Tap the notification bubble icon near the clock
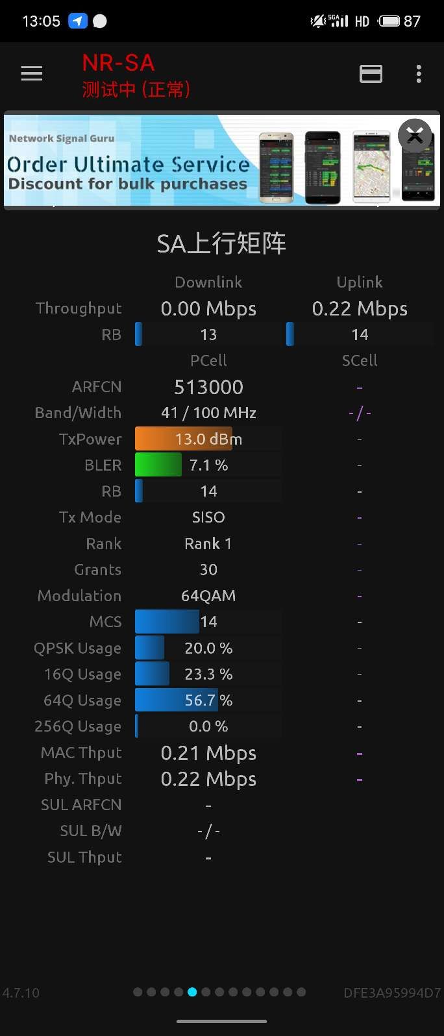 point(98,20)
